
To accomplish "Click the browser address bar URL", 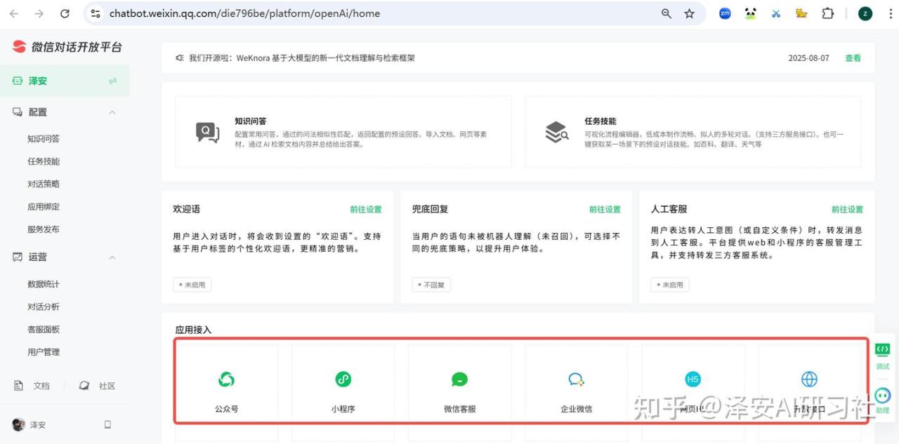I will [x=244, y=13].
